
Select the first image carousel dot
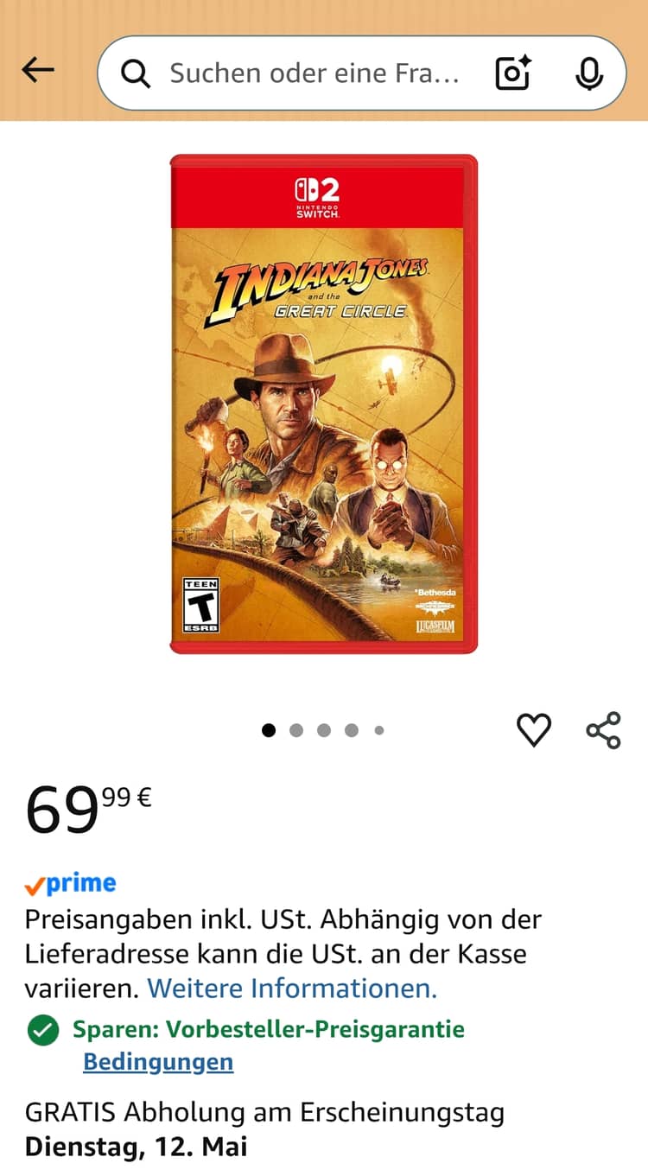click(x=269, y=730)
